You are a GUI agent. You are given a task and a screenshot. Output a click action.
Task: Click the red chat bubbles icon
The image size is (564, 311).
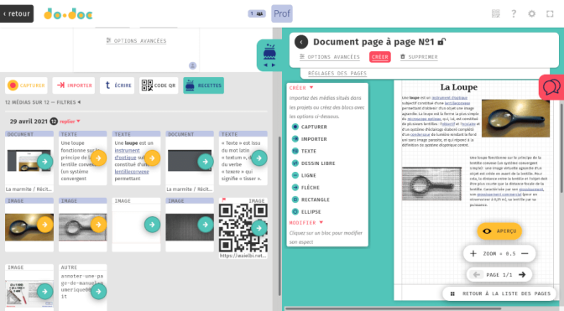point(551,87)
